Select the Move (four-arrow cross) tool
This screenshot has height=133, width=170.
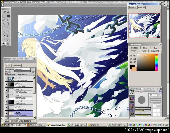8,12
